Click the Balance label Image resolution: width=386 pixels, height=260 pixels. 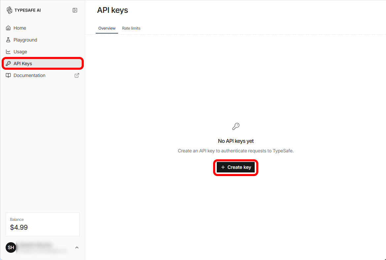coord(17,220)
